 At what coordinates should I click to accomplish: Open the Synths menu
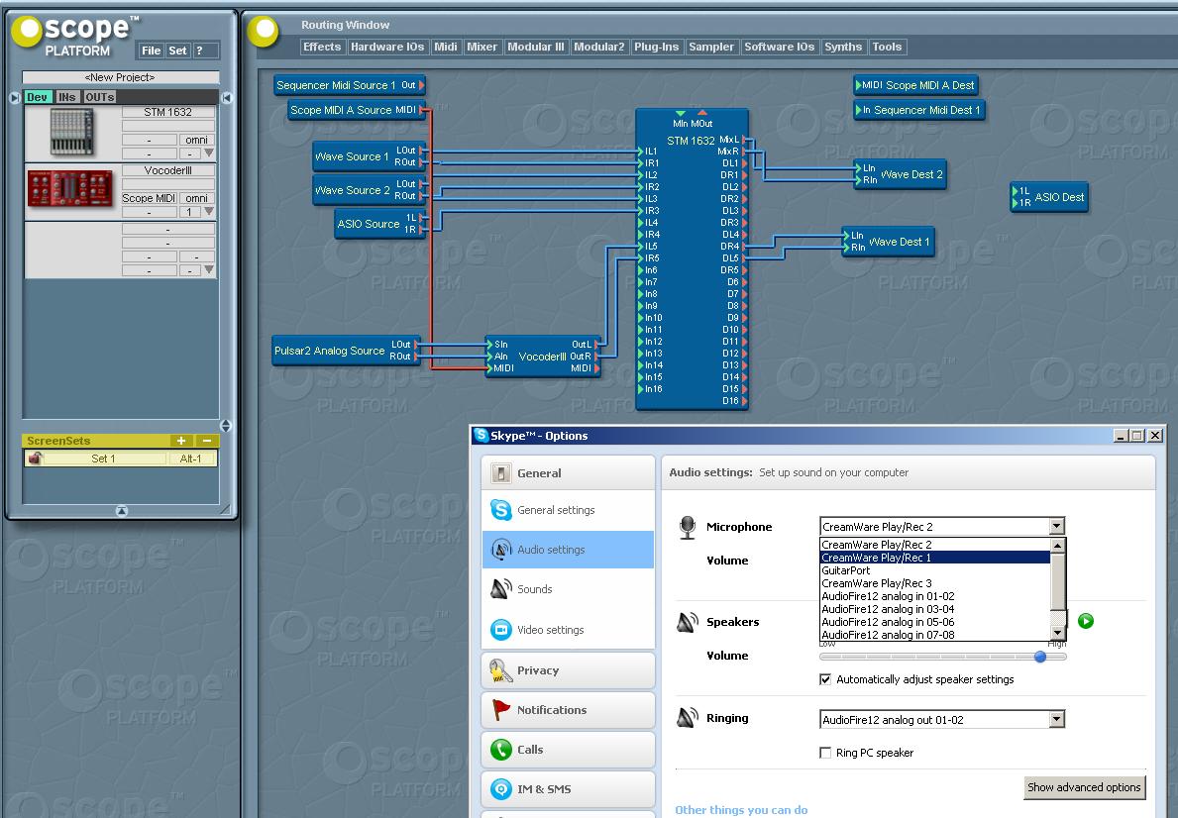tap(843, 47)
